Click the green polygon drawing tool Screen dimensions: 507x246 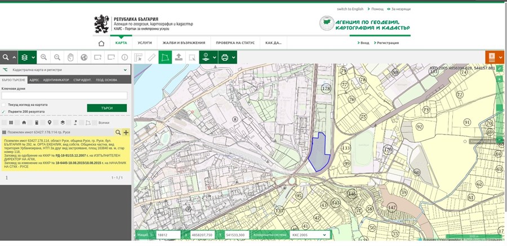pyautogui.click(x=165, y=57)
